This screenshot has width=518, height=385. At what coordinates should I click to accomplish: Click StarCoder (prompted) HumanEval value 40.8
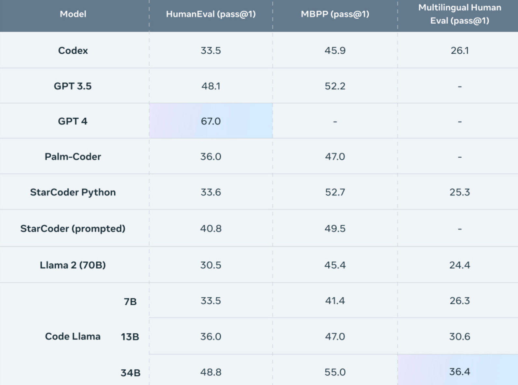(211, 228)
